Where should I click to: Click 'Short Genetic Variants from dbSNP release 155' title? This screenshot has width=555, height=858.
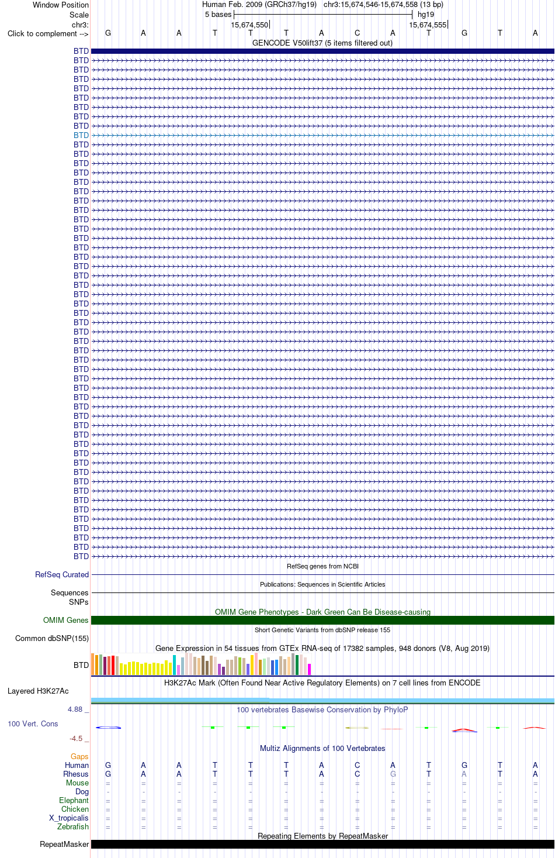(322, 630)
